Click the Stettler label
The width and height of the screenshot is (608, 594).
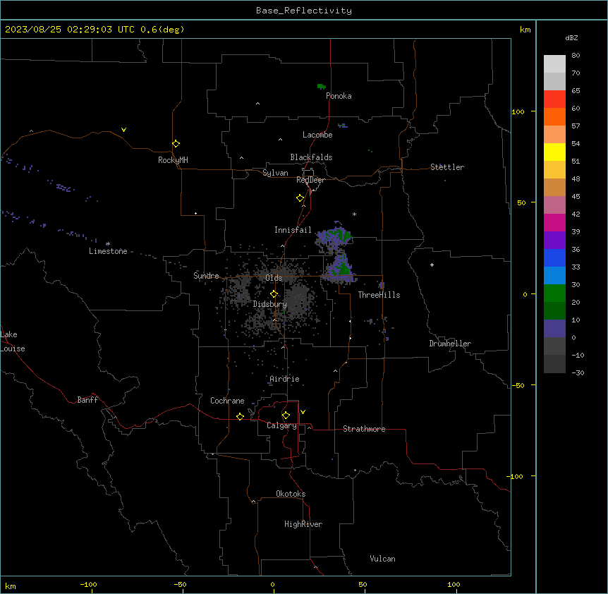point(447,167)
